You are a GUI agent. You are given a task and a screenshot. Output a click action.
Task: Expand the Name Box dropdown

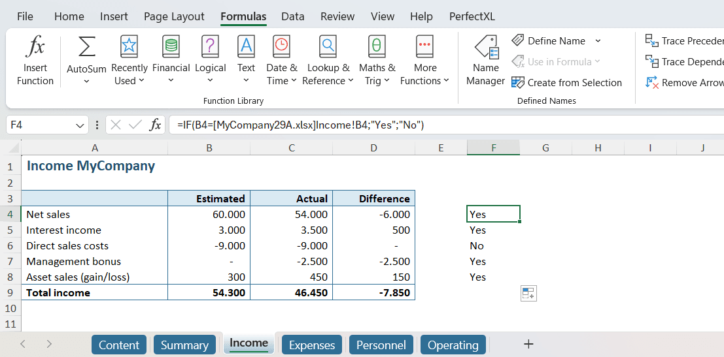tap(79, 125)
